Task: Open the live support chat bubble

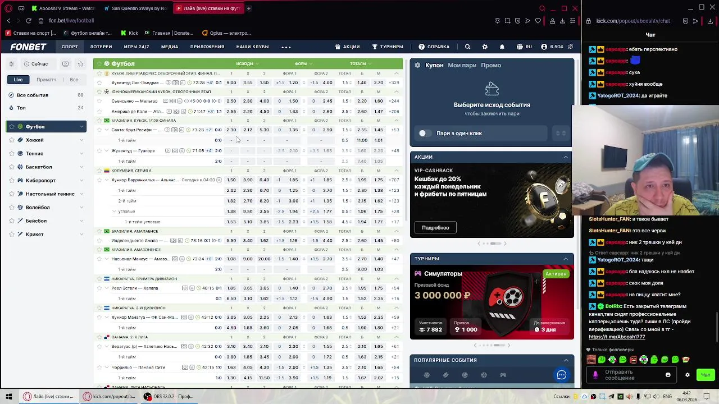Action: pyautogui.click(x=561, y=375)
